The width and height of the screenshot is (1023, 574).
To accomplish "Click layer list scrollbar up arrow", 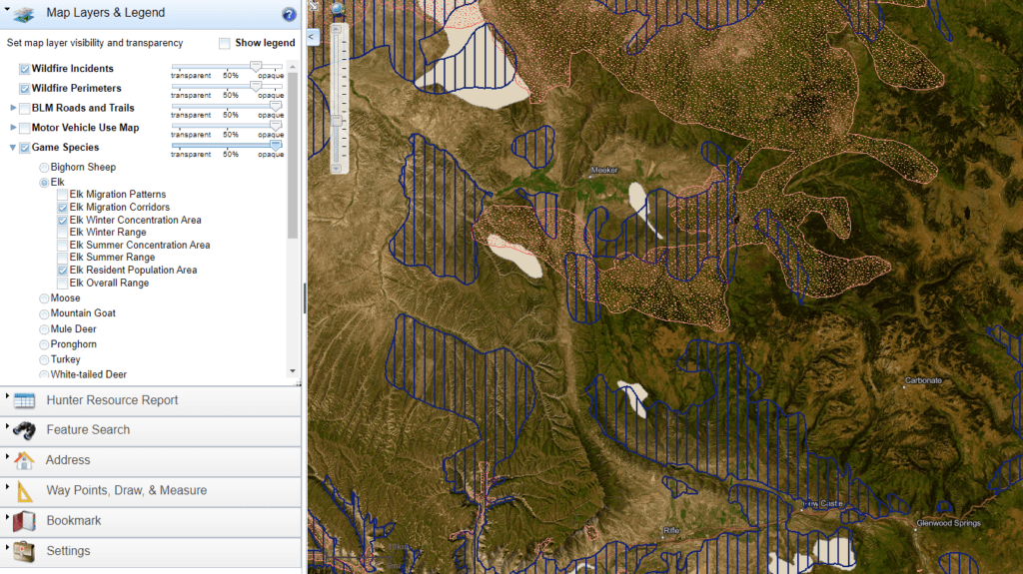I will pyautogui.click(x=293, y=67).
